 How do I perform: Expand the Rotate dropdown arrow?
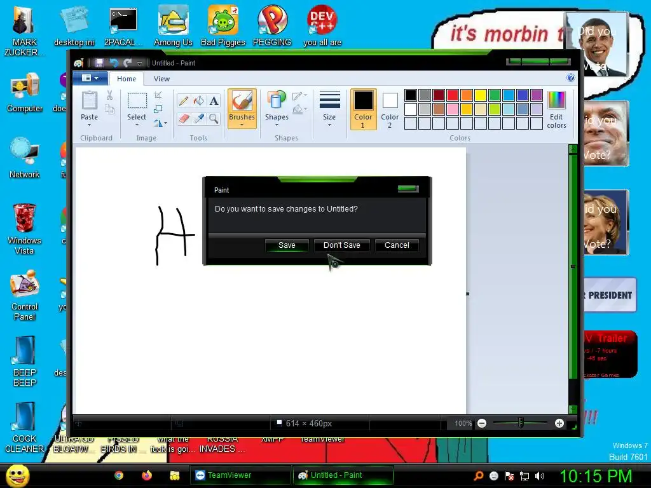pyautogui.click(x=165, y=123)
